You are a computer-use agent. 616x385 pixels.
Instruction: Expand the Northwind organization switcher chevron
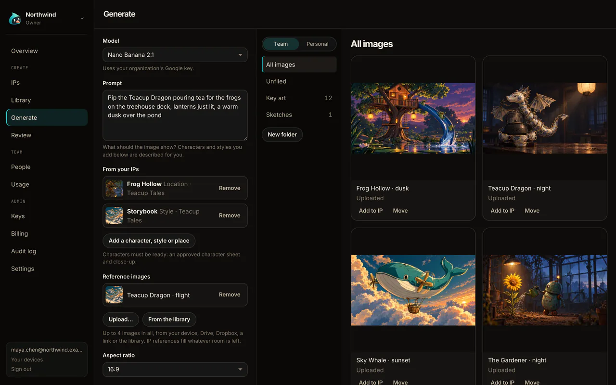pyautogui.click(x=82, y=18)
